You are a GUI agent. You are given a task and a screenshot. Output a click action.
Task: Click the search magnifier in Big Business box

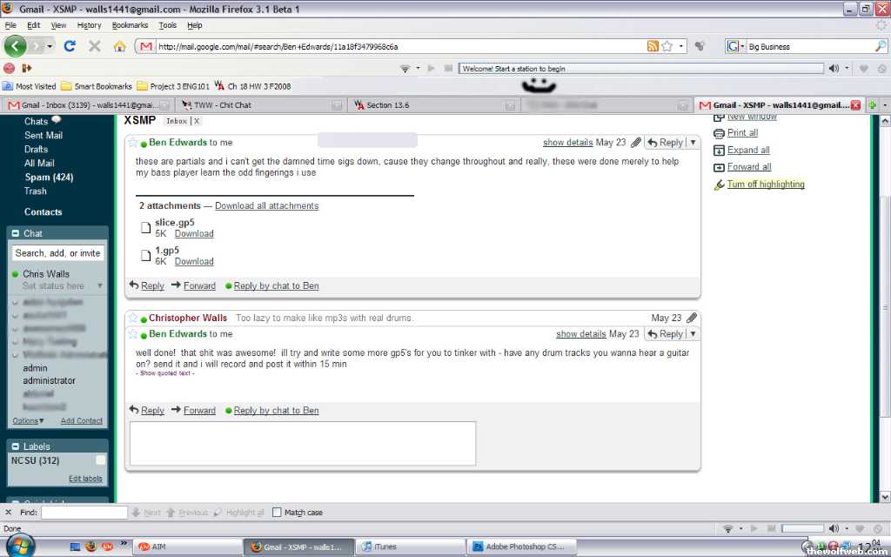[881, 46]
